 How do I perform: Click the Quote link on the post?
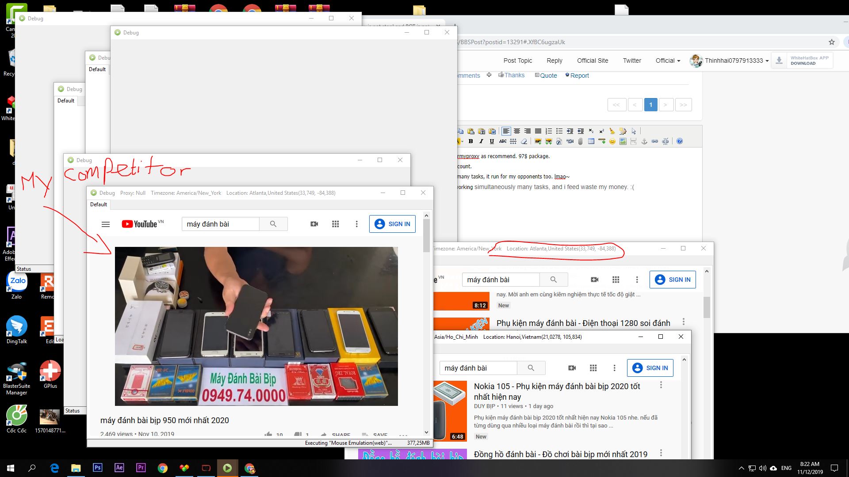(x=548, y=76)
